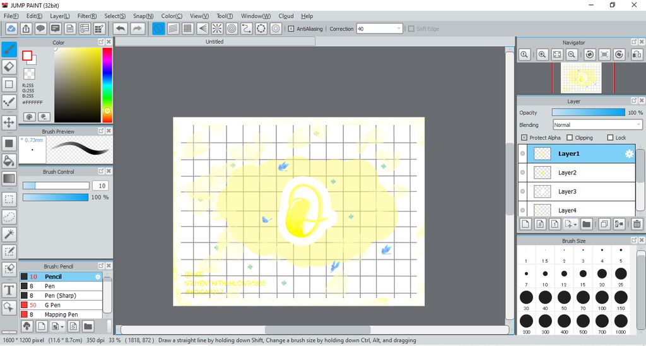The height and width of the screenshot is (346, 646).
Task: Click Zoom In in Navigator
Action: (x=542, y=54)
